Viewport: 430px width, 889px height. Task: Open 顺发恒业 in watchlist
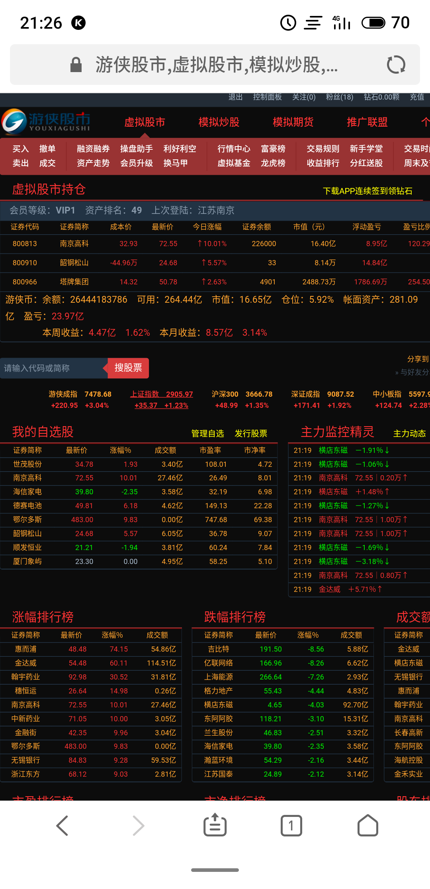27,548
